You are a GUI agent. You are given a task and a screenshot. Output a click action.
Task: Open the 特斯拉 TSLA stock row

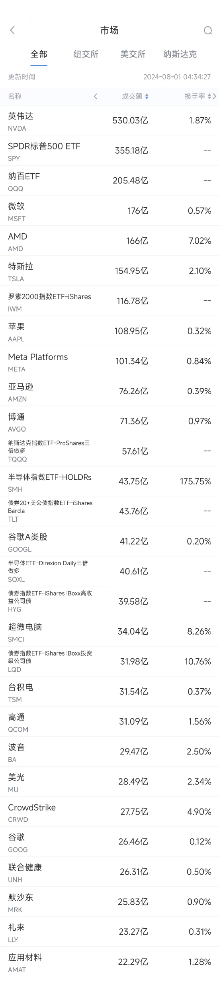[x=109, y=271]
